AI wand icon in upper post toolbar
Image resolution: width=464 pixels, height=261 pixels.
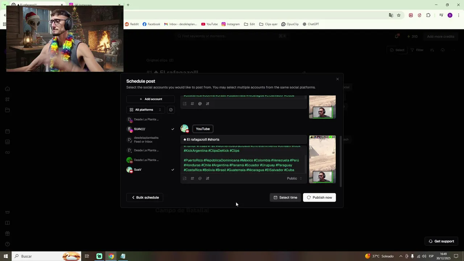(x=208, y=104)
